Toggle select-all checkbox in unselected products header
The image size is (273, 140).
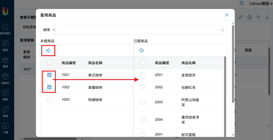tap(49, 62)
